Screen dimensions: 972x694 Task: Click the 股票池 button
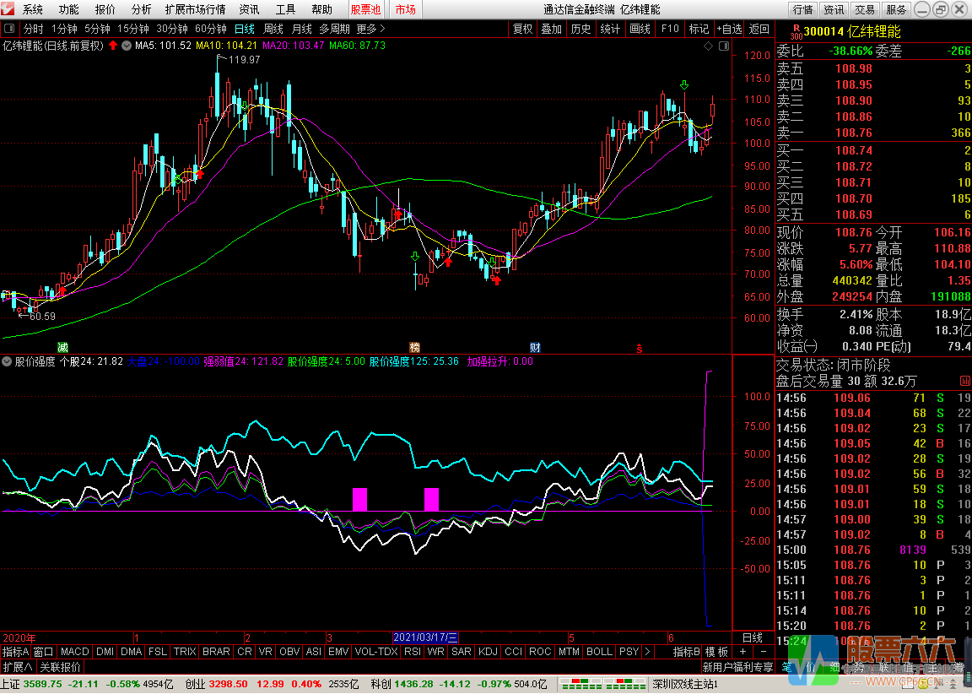point(365,9)
